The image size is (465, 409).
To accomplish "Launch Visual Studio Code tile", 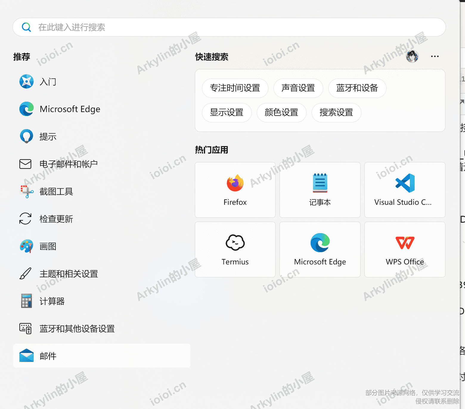I will pyautogui.click(x=405, y=190).
